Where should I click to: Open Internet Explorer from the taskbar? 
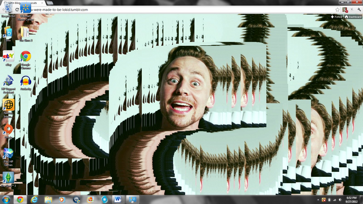tap(34, 199)
